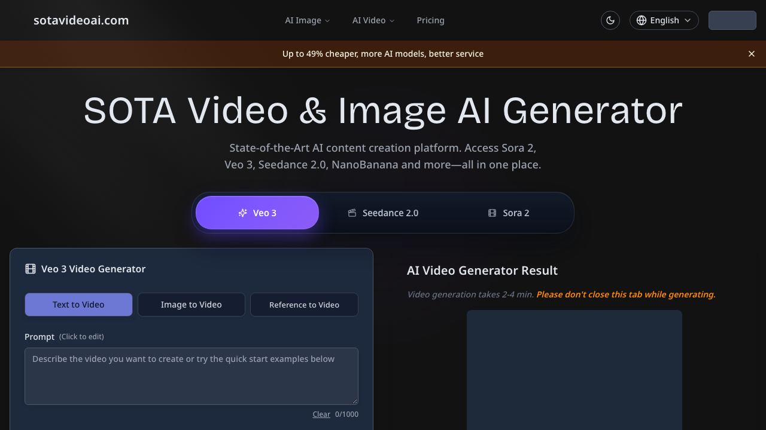Select the Veo 3 model tab
Screen dimensions: 766x430
click(257, 213)
